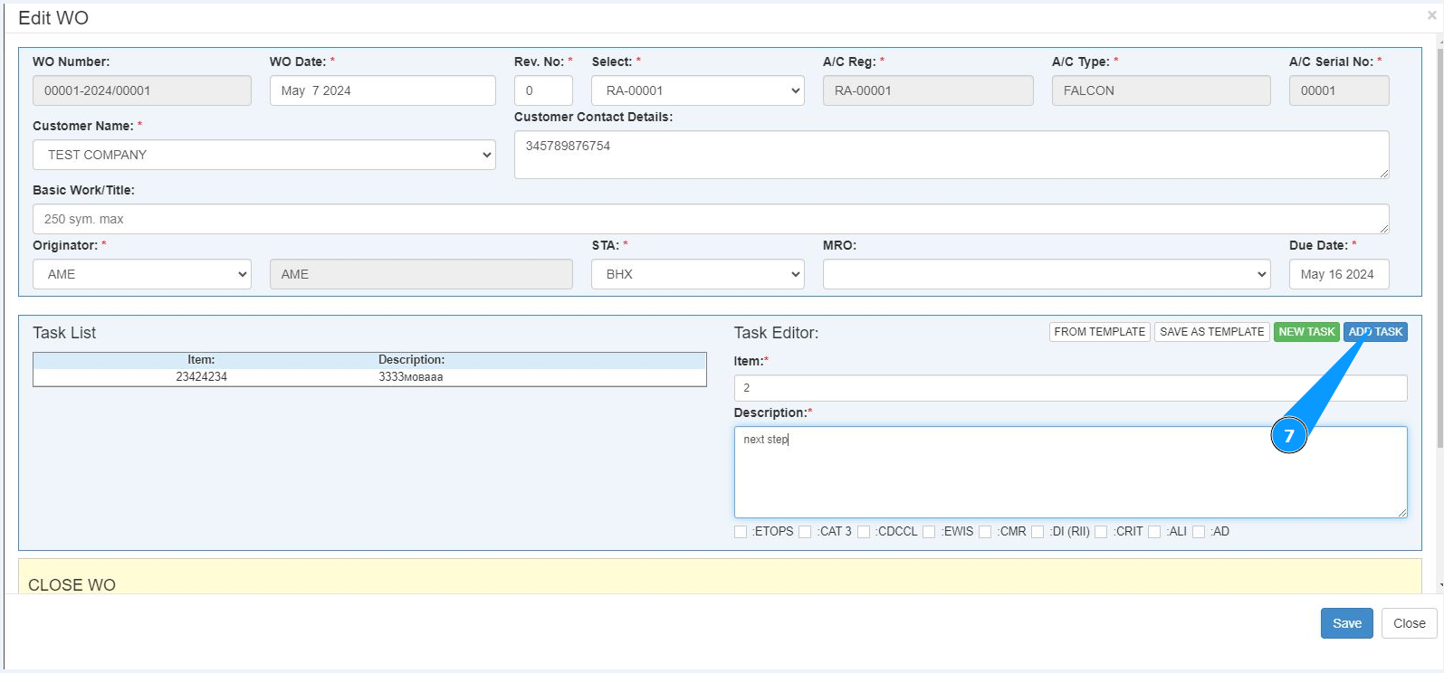Focus the WO Date field
Viewport: 1444px width, 673px height.
point(382,90)
